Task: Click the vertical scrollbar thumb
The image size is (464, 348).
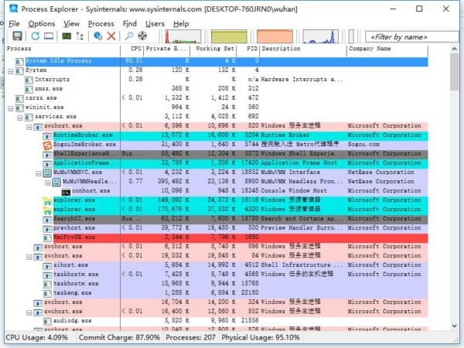Action: click(455, 72)
